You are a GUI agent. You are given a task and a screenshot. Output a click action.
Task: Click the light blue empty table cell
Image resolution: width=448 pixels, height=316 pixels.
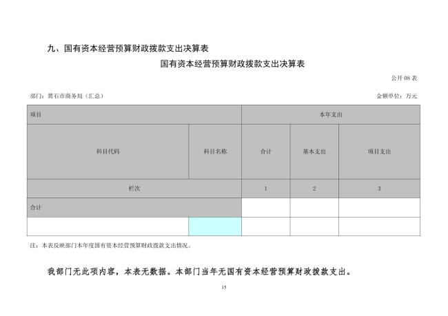(x=214, y=227)
